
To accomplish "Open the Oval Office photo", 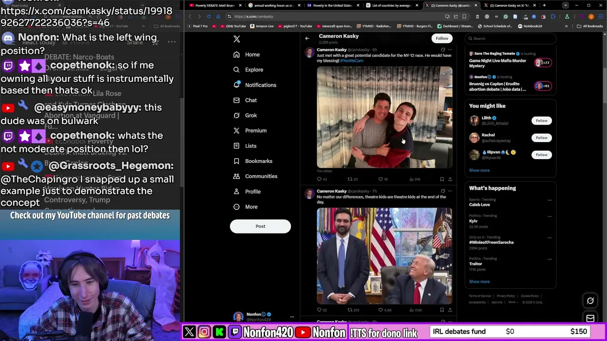I will coord(385,256).
